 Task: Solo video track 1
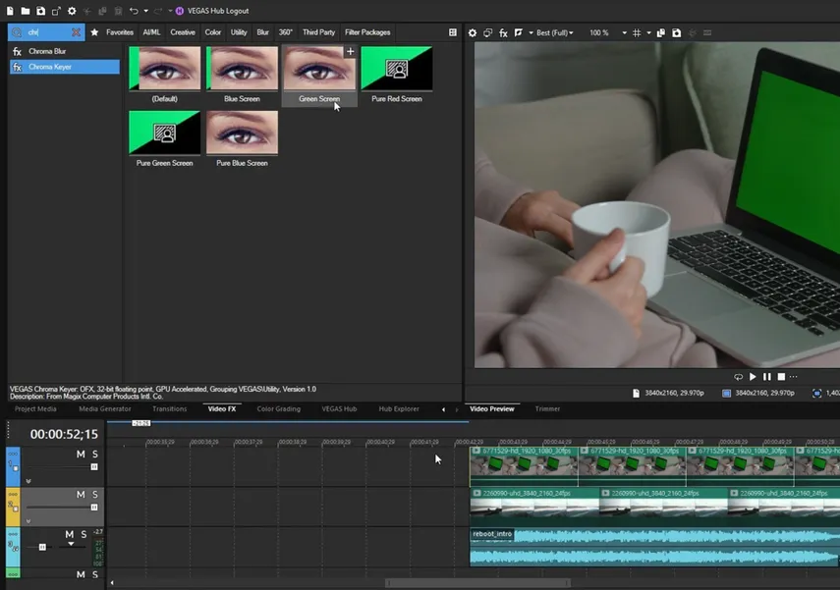coord(95,454)
